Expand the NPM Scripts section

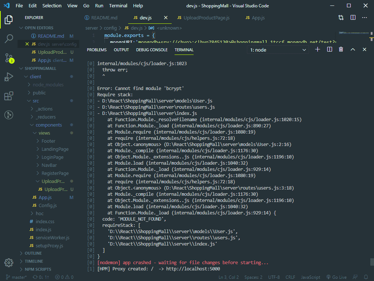[38, 269]
